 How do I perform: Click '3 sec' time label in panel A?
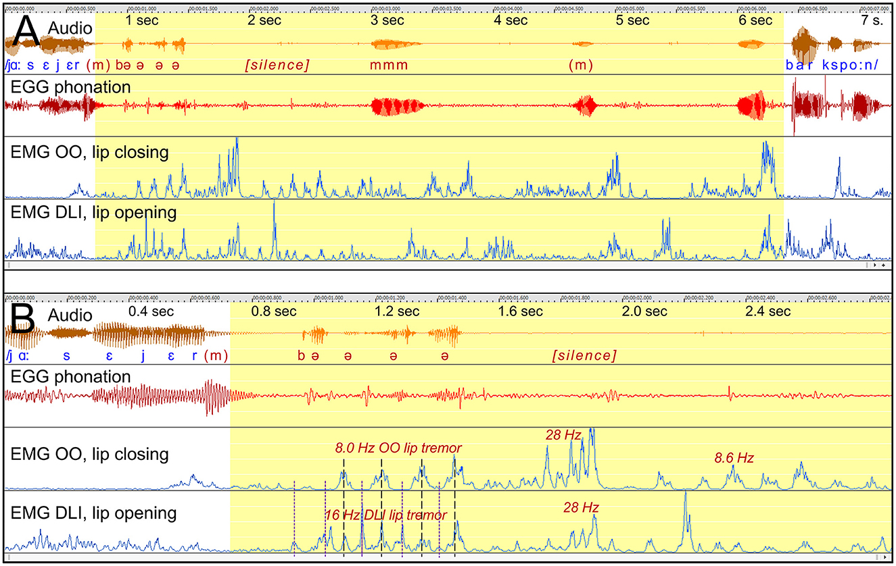[x=387, y=20]
